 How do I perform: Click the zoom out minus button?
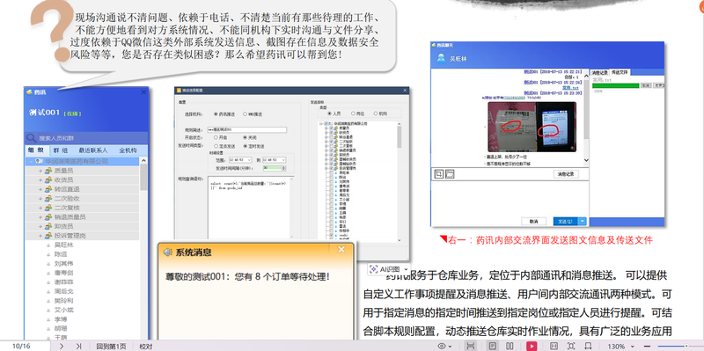point(648,346)
